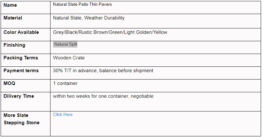This screenshot has height=137, width=262.
Task: Click the 'Packing Terms' label
Action: (21, 58)
